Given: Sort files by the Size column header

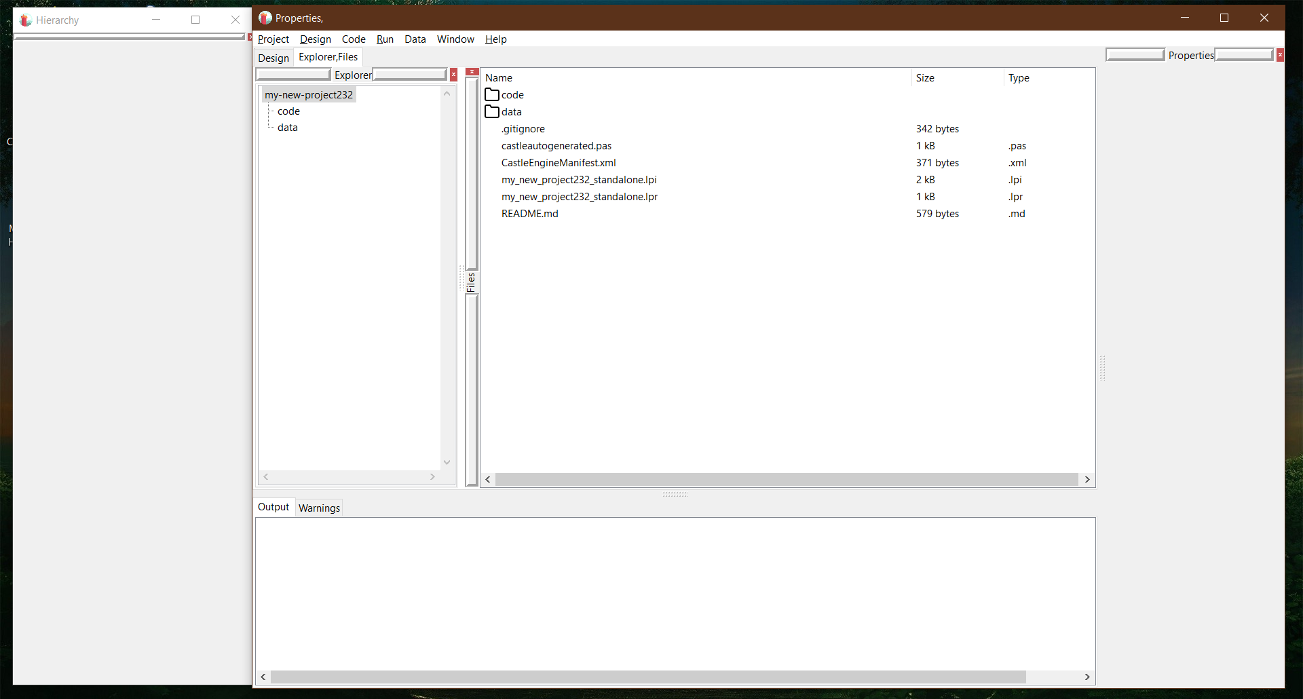Looking at the screenshot, I should pyautogui.click(x=925, y=77).
